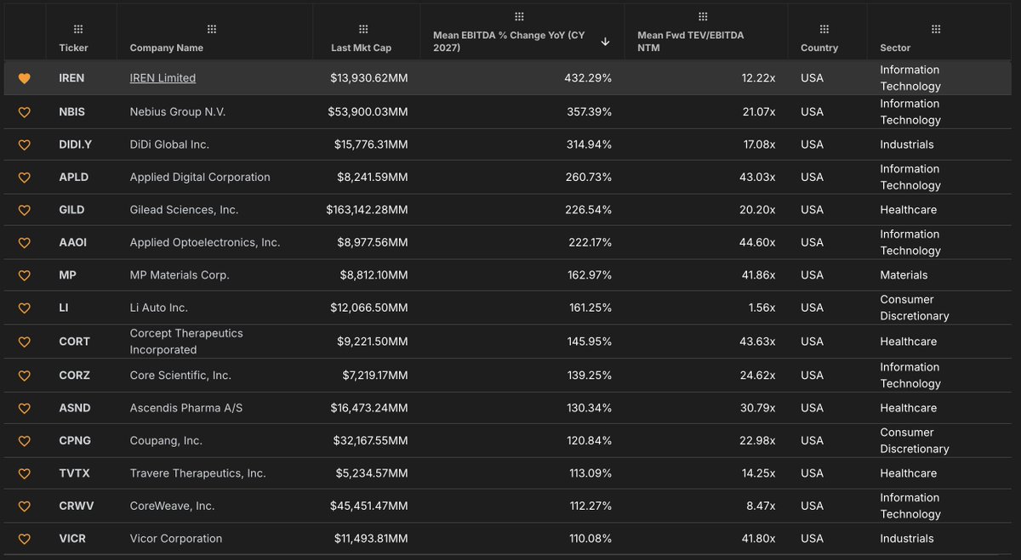Click the heart beside CORZ
The image size is (1021, 560).
tap(24, 376)
